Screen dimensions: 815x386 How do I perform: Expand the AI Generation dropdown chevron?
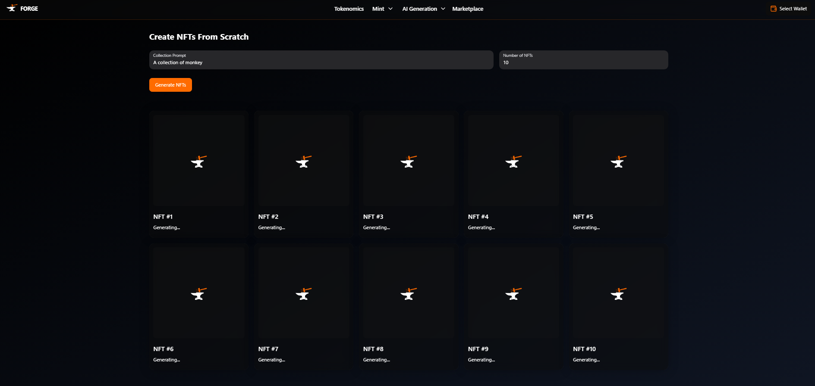point(443,9)
